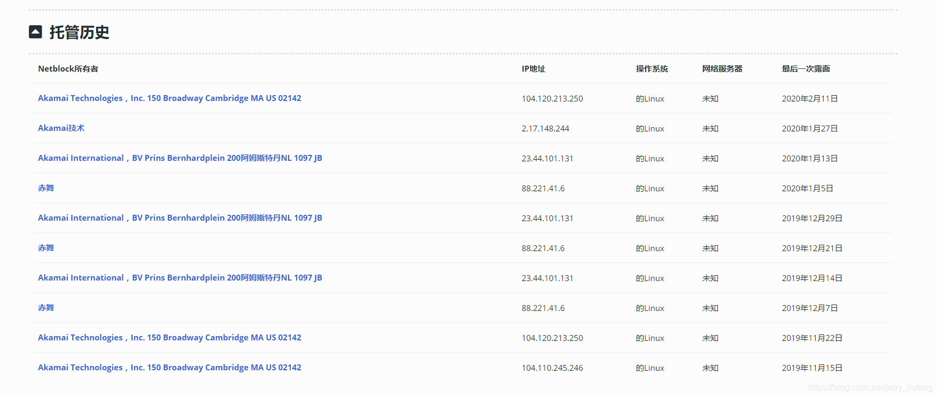Image resolution: width=937 pixels, height=397 pixels.
Task: Click the 网络服务器 column header
Action: tap(722, 69)
